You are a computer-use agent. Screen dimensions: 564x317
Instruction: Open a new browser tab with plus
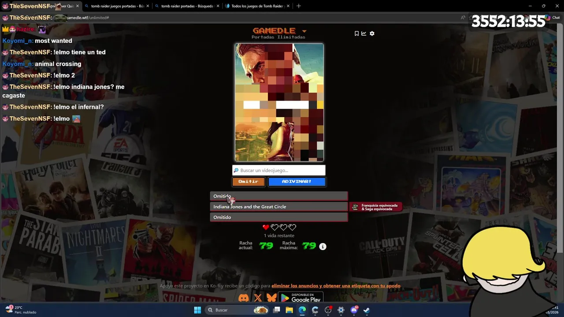coord(299,6)
